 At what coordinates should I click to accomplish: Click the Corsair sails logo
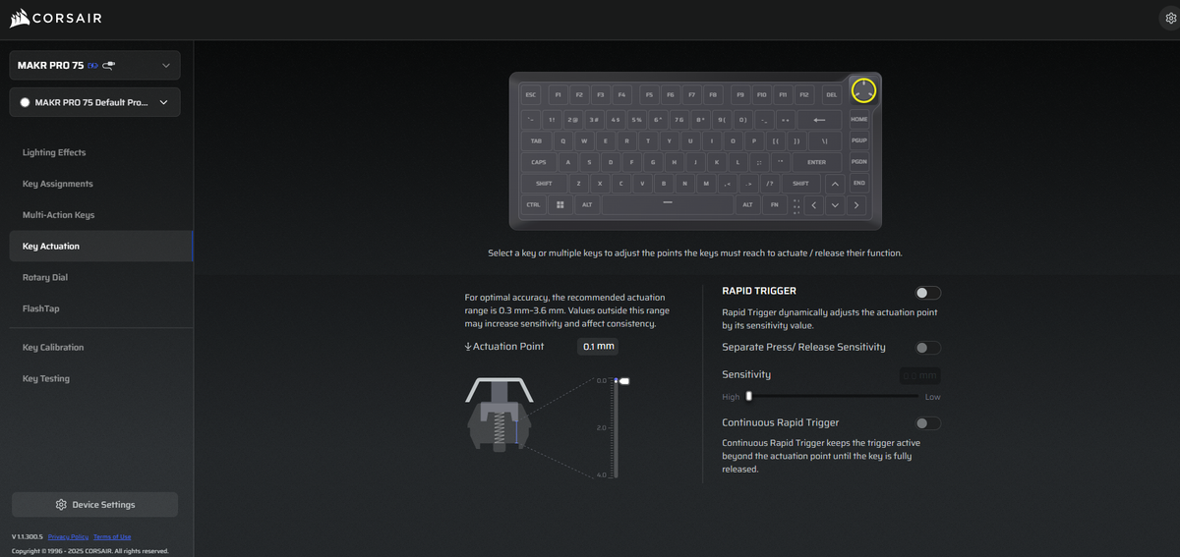click(23, 18)
